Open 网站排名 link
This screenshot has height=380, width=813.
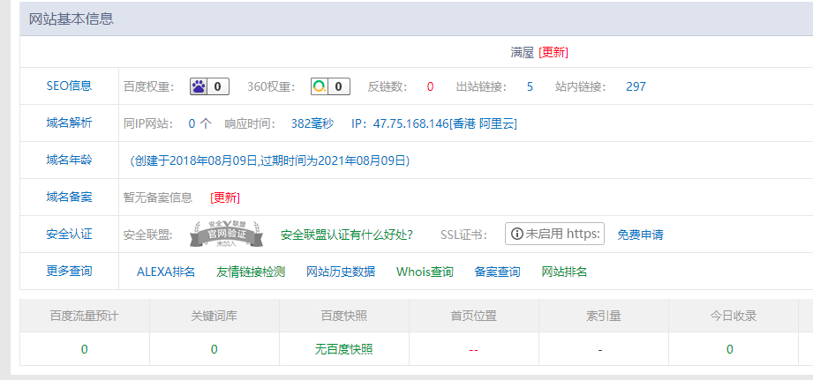tap(564, 272)
